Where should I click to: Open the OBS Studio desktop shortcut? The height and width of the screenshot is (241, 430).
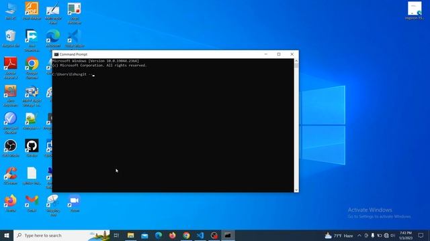[11, 147]
